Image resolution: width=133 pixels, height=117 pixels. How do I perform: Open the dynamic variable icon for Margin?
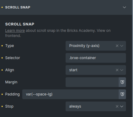[122, 82]
